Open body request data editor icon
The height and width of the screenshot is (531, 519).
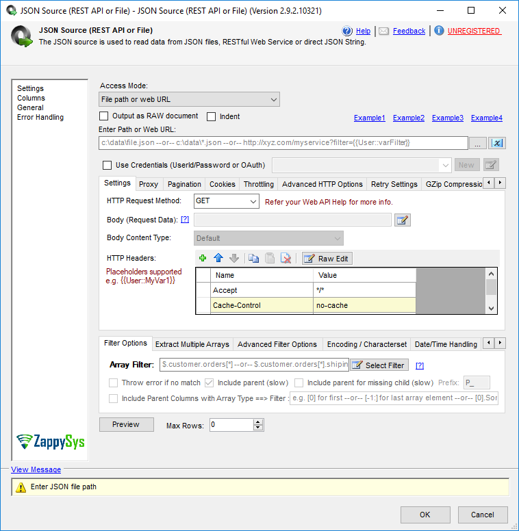click(403, 220)
